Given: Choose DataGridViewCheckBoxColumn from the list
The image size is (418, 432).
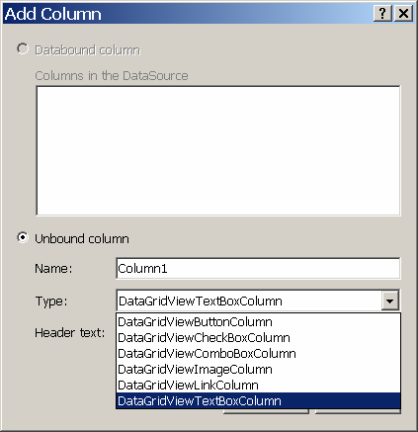Looking at the screenshot, I should (258, 338).
